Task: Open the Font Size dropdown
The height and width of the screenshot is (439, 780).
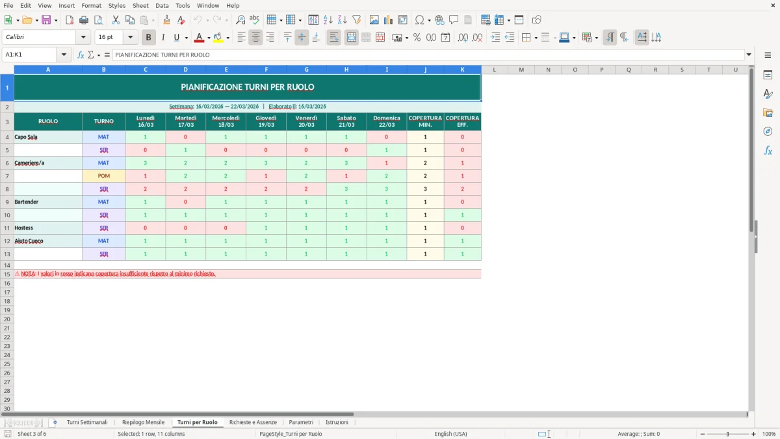Action: pos(130,38)
